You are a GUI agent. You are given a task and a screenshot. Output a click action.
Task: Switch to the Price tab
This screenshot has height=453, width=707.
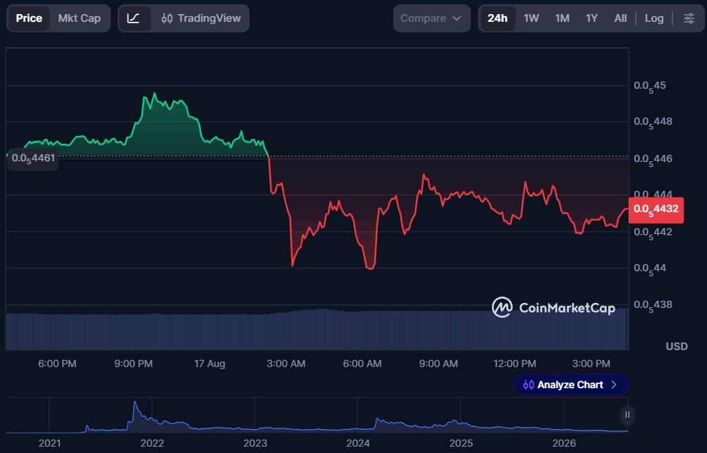tap(29, 18)
